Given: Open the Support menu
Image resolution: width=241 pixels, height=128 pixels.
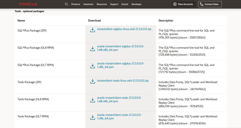Looking at the screenshot, I should [114, 4].
